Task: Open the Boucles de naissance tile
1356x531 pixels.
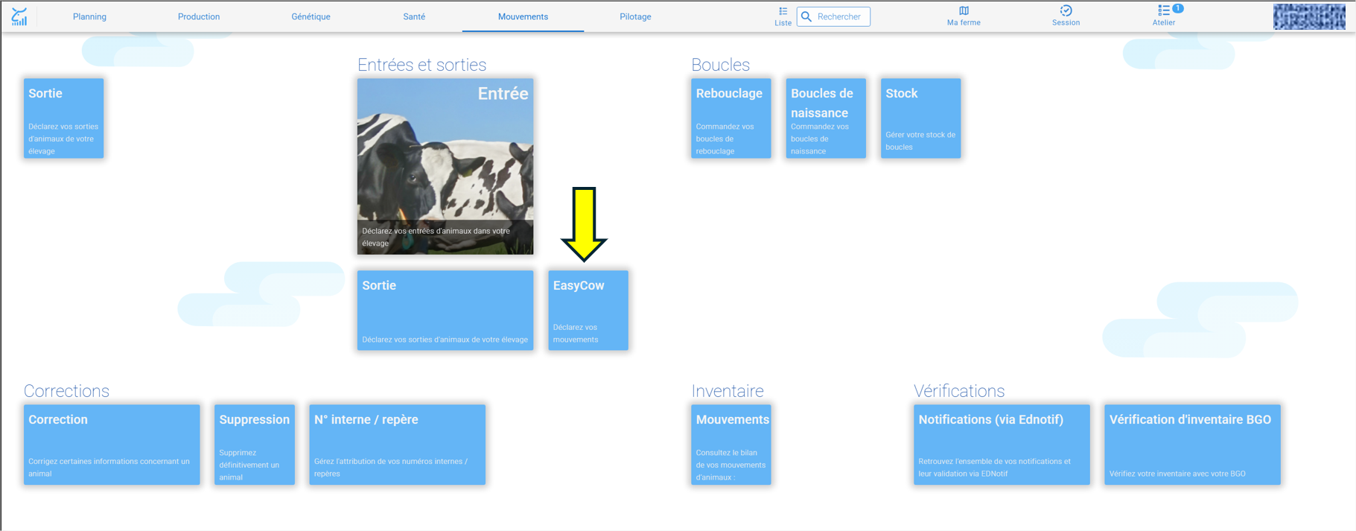Action: [x=826, y=118]
